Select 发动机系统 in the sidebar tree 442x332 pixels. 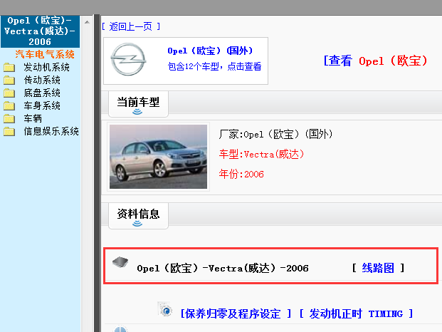pos(46,68)
